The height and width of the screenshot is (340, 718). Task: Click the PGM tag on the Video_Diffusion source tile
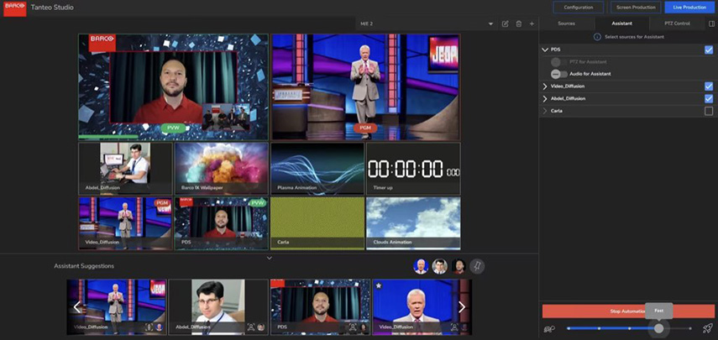pos(162,202)
